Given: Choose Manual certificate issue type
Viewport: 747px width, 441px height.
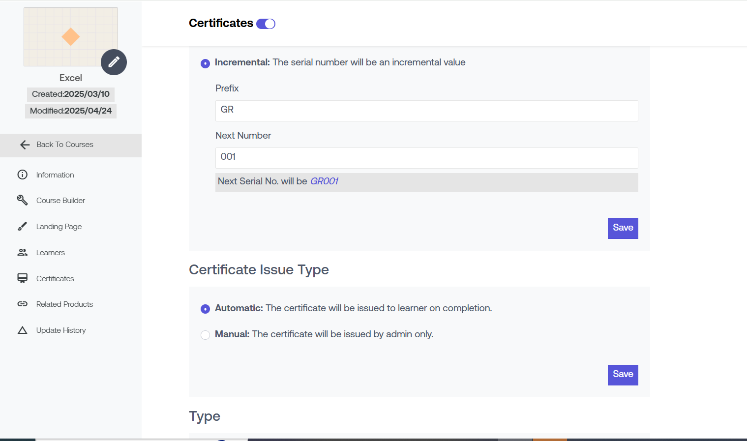Looking at the screenshot, I should pyautogui.click(x=206, y=335).
